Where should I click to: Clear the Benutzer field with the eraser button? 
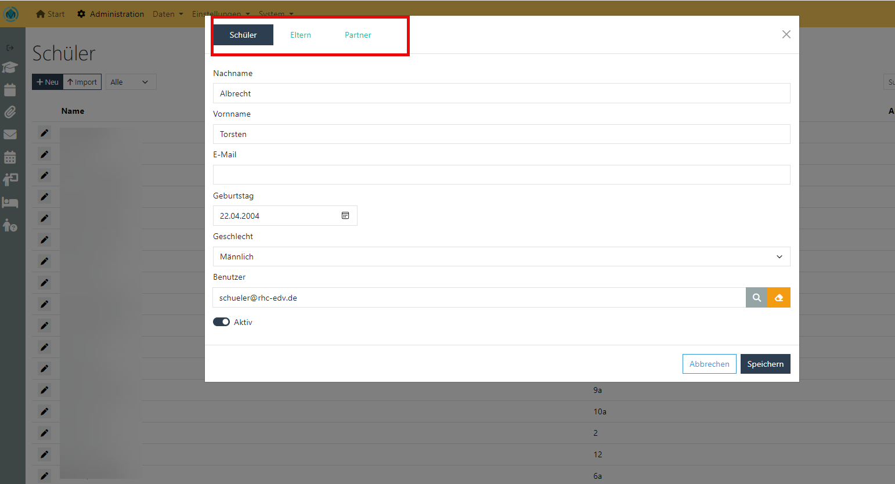[779, 298]
